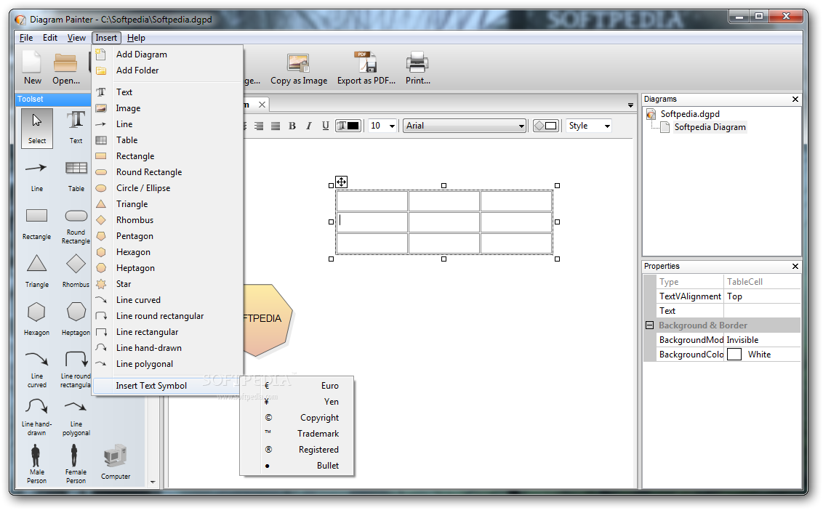Choose Add Diagram from Insert menu
Image resolution: width=823 pixels, height=510 pixels.
pyautogui.click(x=167, y=54)
